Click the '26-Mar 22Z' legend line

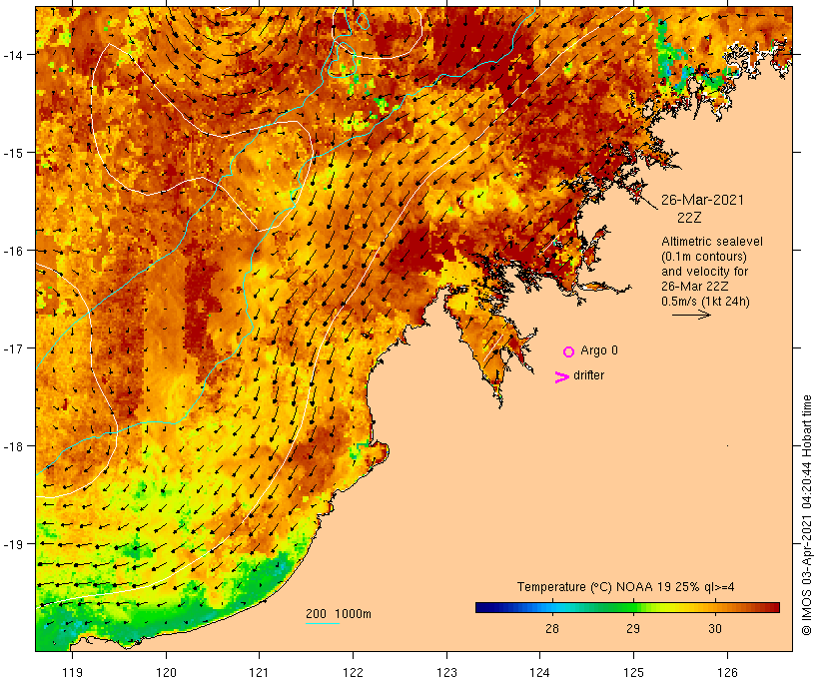pos(695,287)
